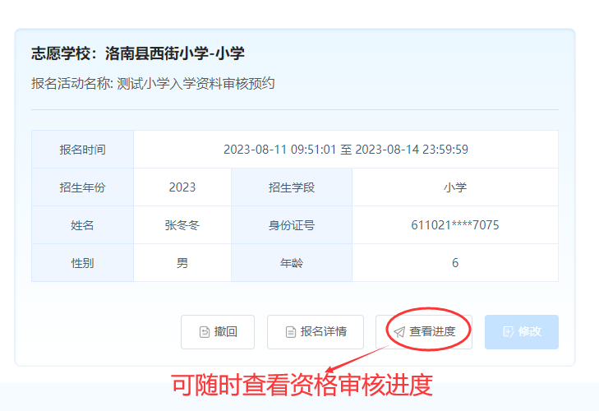Click the 性别 label cell

click(82, 263)
